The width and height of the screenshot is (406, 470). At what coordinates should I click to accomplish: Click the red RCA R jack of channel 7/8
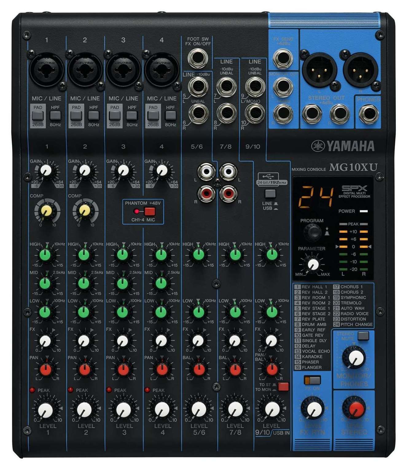pos(228,193)
